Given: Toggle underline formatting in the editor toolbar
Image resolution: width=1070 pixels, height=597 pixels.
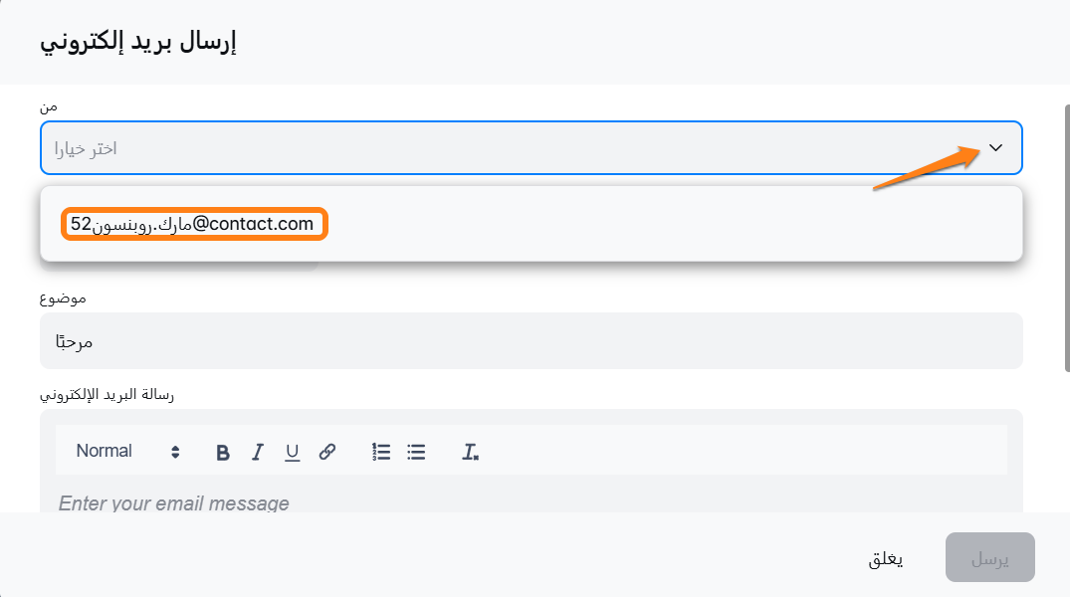Looking at the screenshot, I should [x=292, y=452].
